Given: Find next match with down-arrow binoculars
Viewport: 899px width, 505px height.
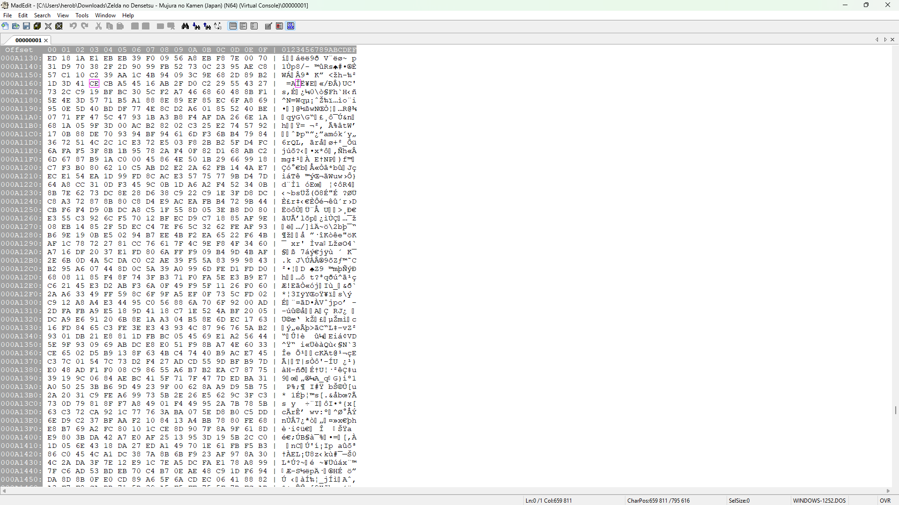Looking at the screenshot, I should [196, 26].
